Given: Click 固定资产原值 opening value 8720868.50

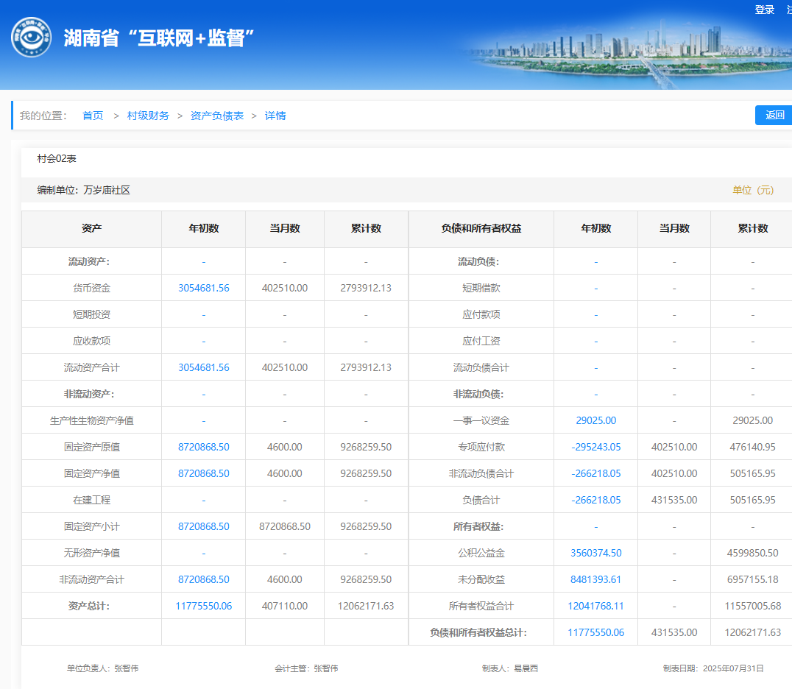Looking at the screenshot, I should pyautogui.click(x=203, y=447).
